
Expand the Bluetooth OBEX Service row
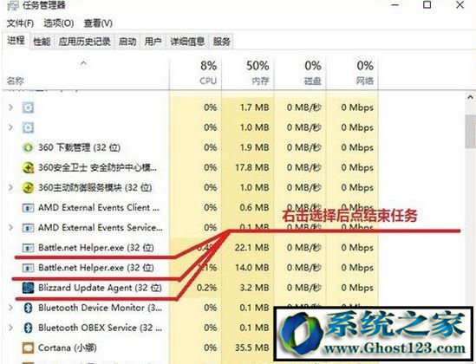[x=11, y=328]
